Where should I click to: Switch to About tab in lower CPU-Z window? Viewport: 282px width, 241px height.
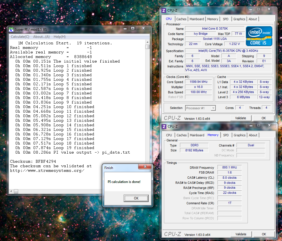pos(253,135)
